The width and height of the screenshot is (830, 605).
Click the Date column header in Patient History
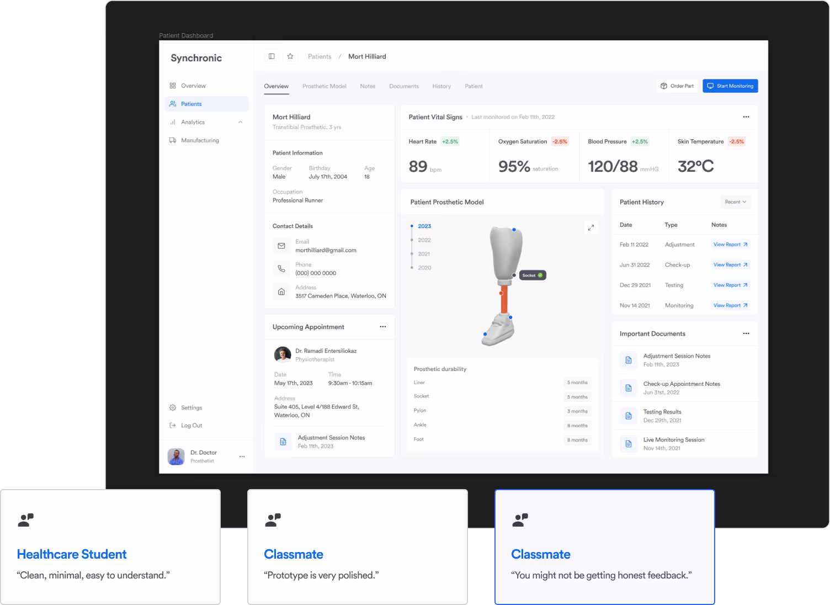[x=626, y=225]
